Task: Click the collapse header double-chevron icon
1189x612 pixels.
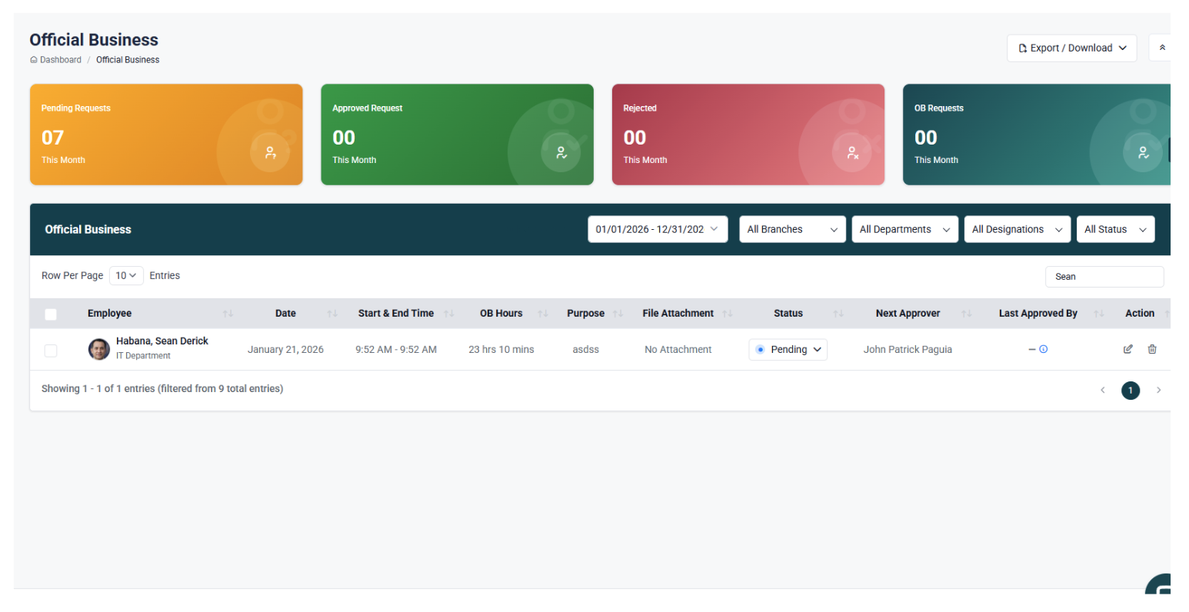Action: (1161, 48)
